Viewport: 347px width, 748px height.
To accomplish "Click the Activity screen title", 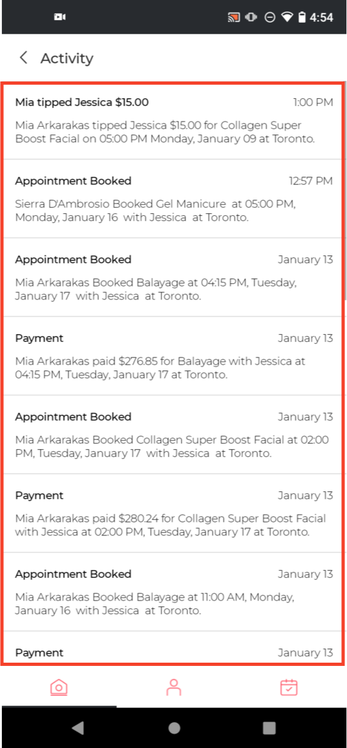I will [x=67, y=58].
